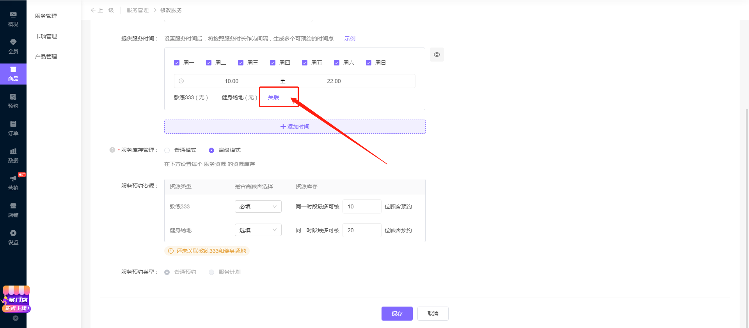The image size is (749, 328).
Task: Open 服务管理 in the submenu
Action: [46, 16]
